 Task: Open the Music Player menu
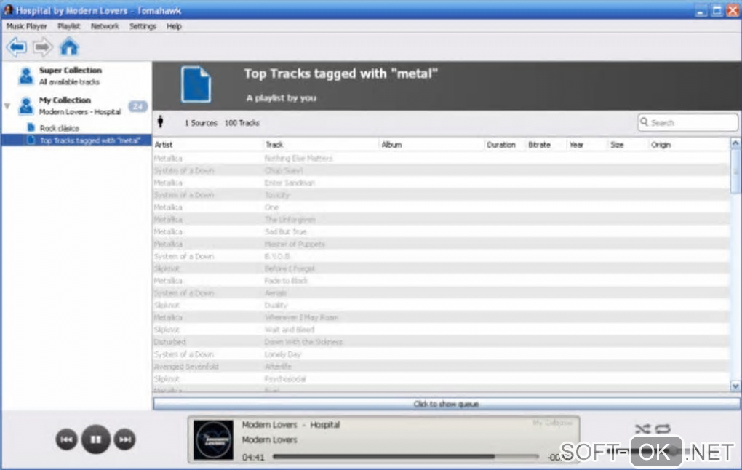click(x=26, y=26)
